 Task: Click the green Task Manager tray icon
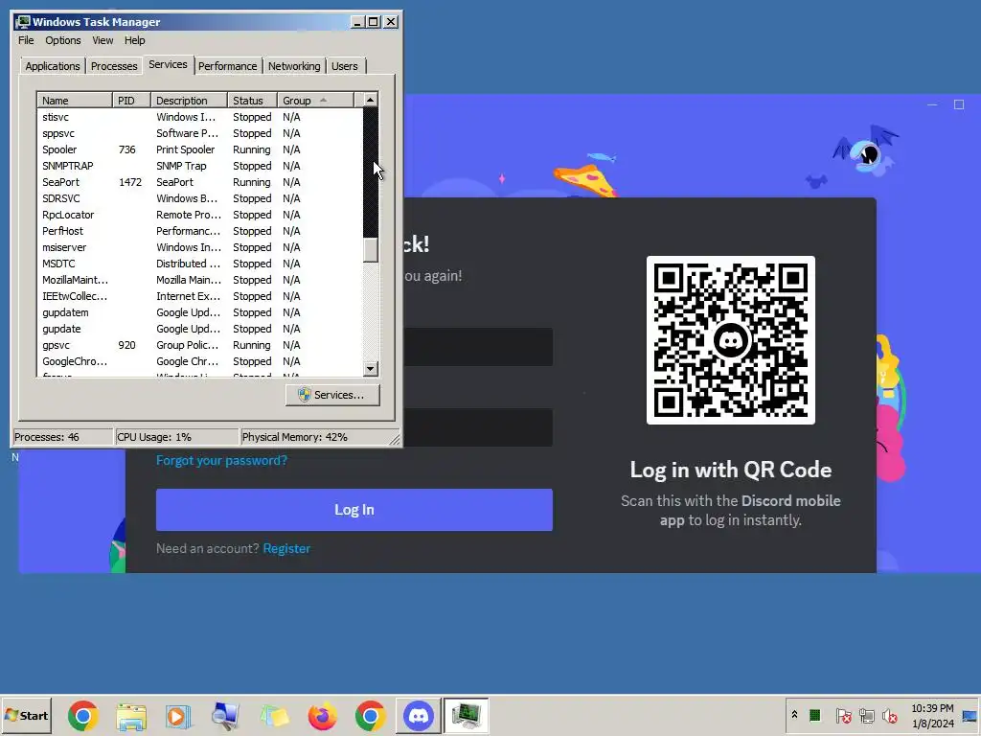click(x=814, y=715)
